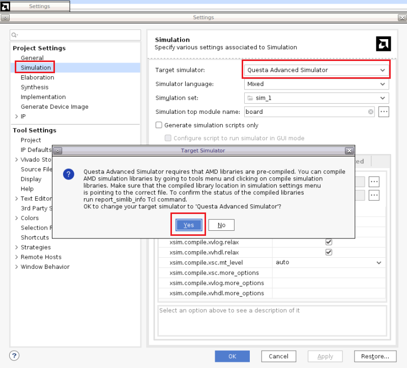Click the info icon in the Target Simulator dialog
The image size is (407, 368).
click(68, 174)
